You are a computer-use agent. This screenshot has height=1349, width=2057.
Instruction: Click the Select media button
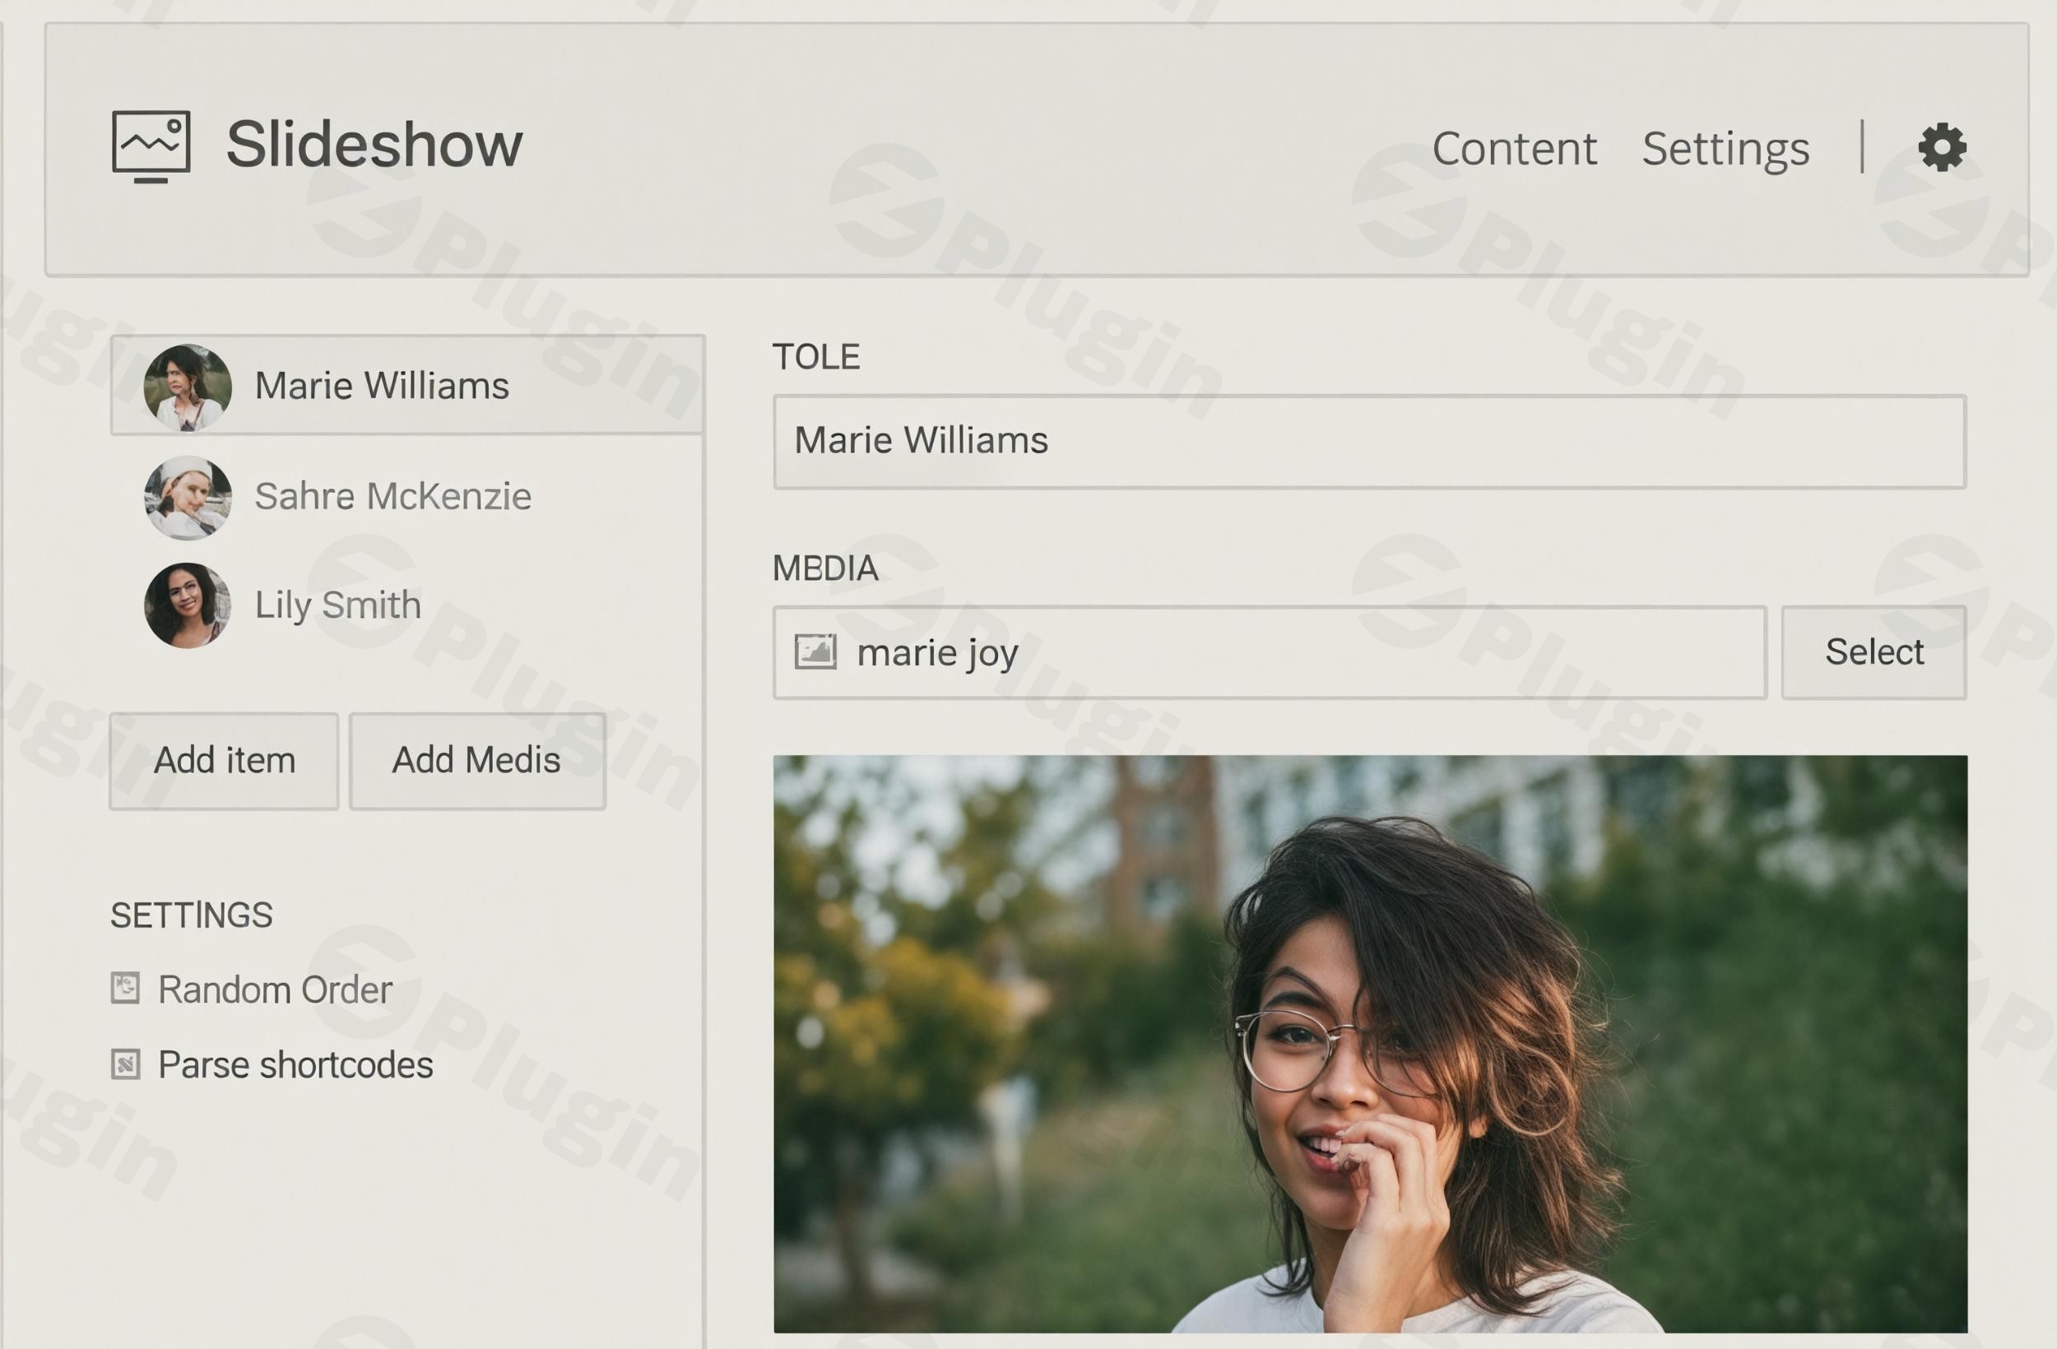(1874, 652)
